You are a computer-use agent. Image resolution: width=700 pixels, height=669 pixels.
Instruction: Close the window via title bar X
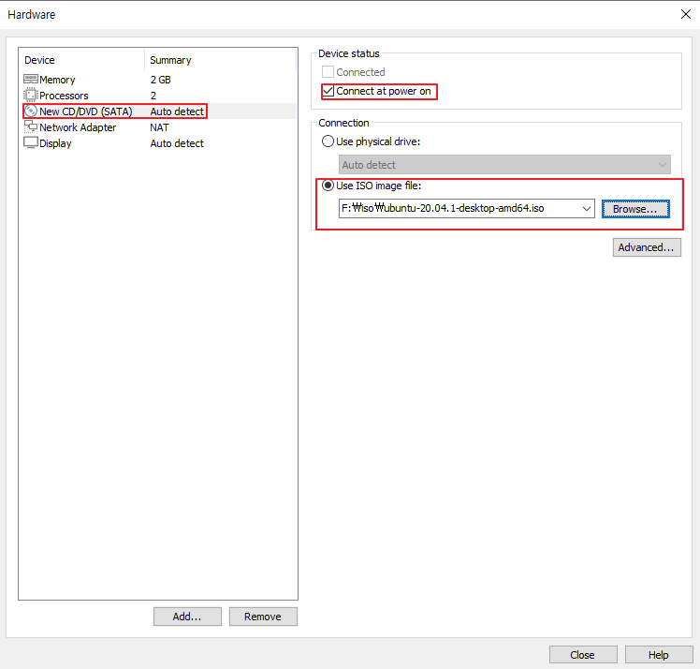(686, 14)
